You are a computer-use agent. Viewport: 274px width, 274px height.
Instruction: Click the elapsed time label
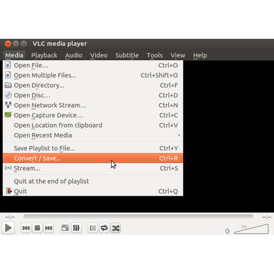point(10,217)
